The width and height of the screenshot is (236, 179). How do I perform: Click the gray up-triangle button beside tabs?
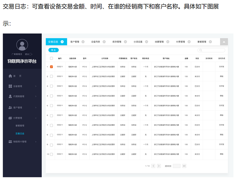[224, 42]
